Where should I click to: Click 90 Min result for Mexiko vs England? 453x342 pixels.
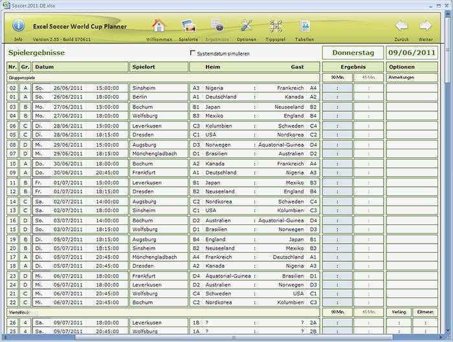(337, 116)
